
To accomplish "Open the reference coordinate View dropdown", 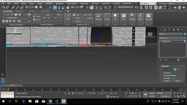I will coord(75,7).
